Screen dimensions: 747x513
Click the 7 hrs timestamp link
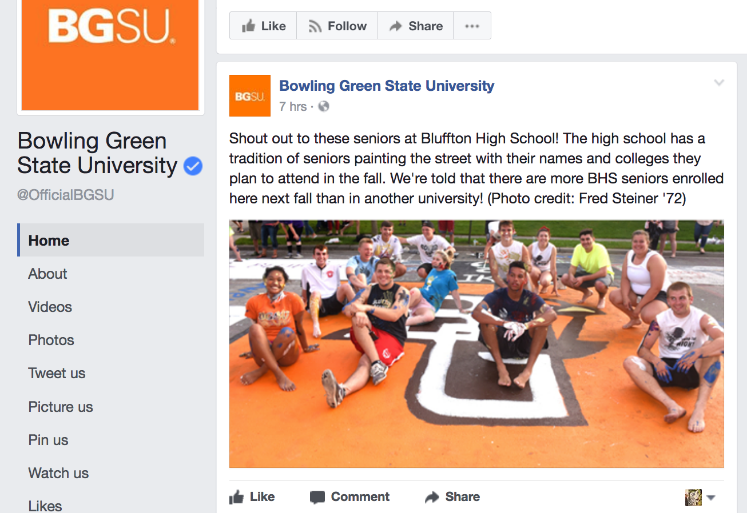293,106
